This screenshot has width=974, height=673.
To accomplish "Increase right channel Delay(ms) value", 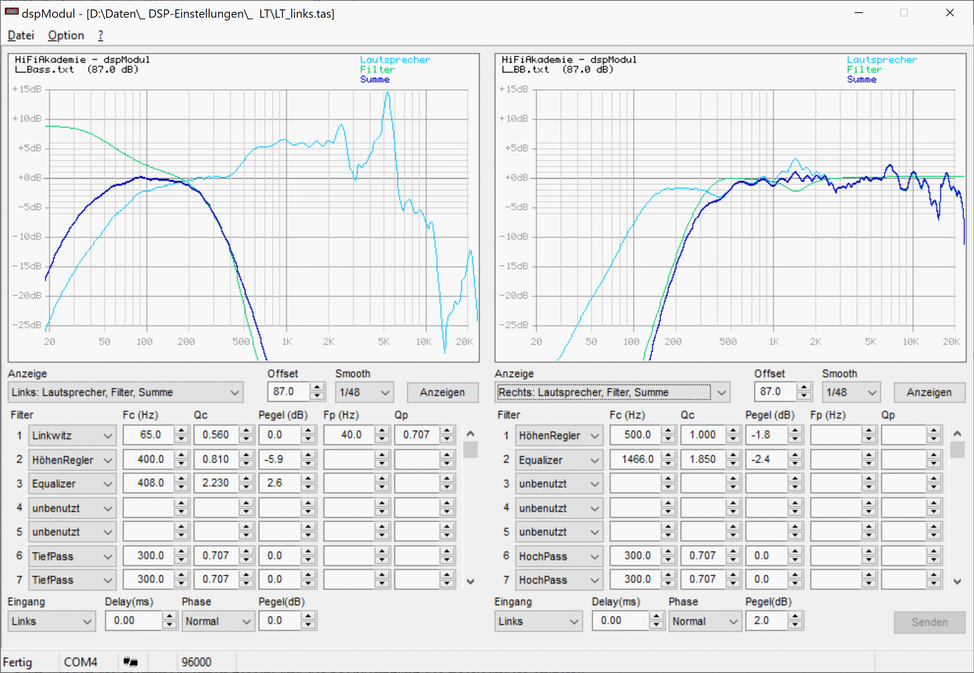I will [x=656, y=616].
